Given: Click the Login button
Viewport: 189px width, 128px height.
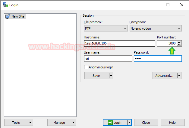Looking at the screenshot, I should (x=115, y=123).
